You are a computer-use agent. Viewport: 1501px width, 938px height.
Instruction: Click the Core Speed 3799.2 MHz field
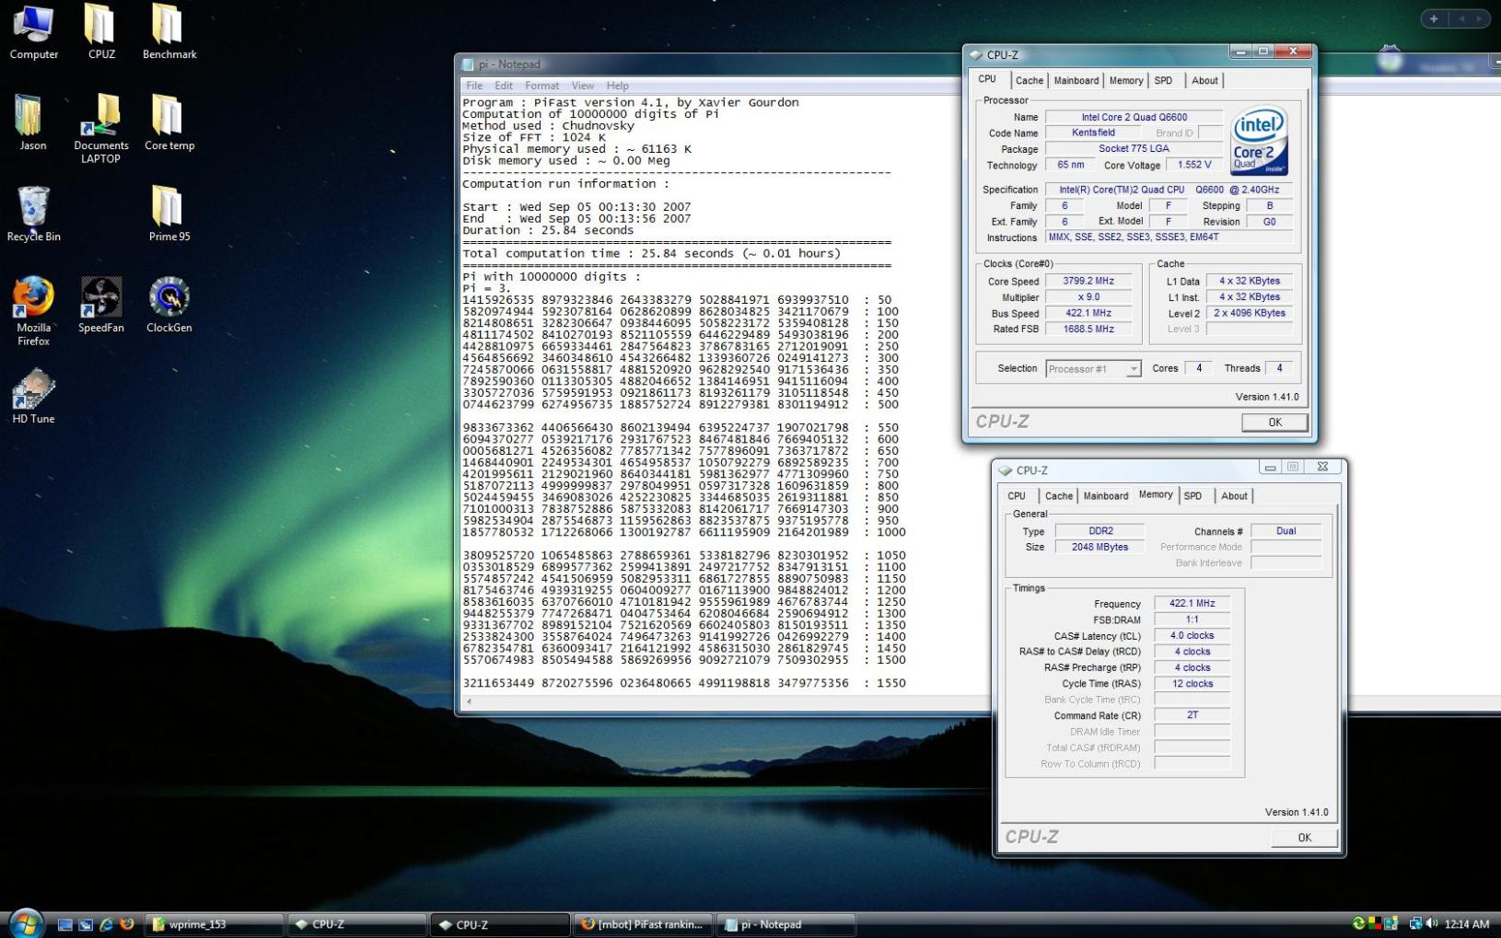pos(1088,282)
